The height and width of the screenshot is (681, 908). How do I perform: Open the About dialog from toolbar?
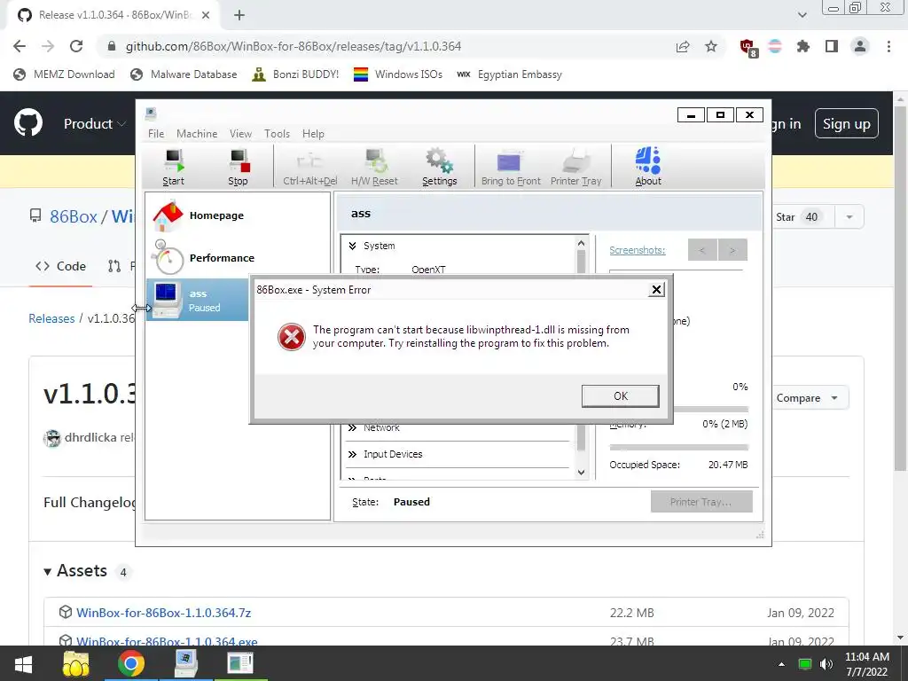[x=648, y=167]
